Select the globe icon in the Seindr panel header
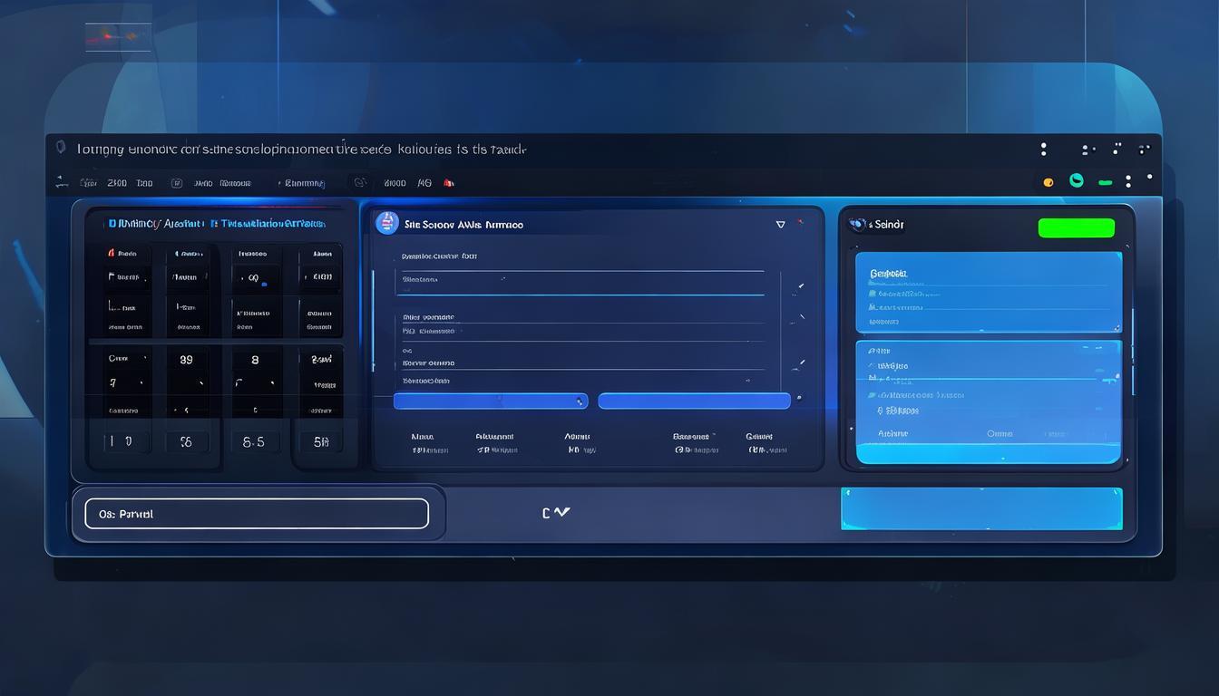Image resolution: width=1219 pixels, height=696 pixels. (x=857, y=223)
